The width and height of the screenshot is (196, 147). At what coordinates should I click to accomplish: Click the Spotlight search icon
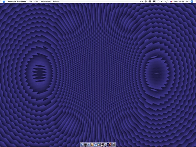tap(192, 2)
